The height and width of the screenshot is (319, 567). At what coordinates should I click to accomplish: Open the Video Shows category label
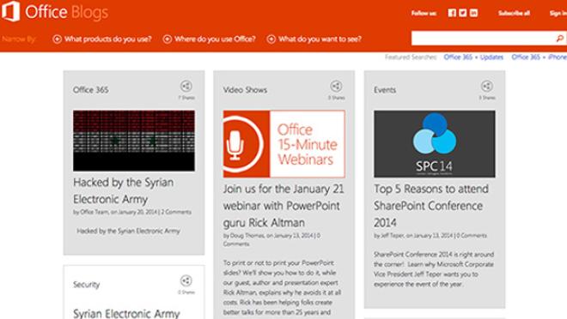(245, 90)
